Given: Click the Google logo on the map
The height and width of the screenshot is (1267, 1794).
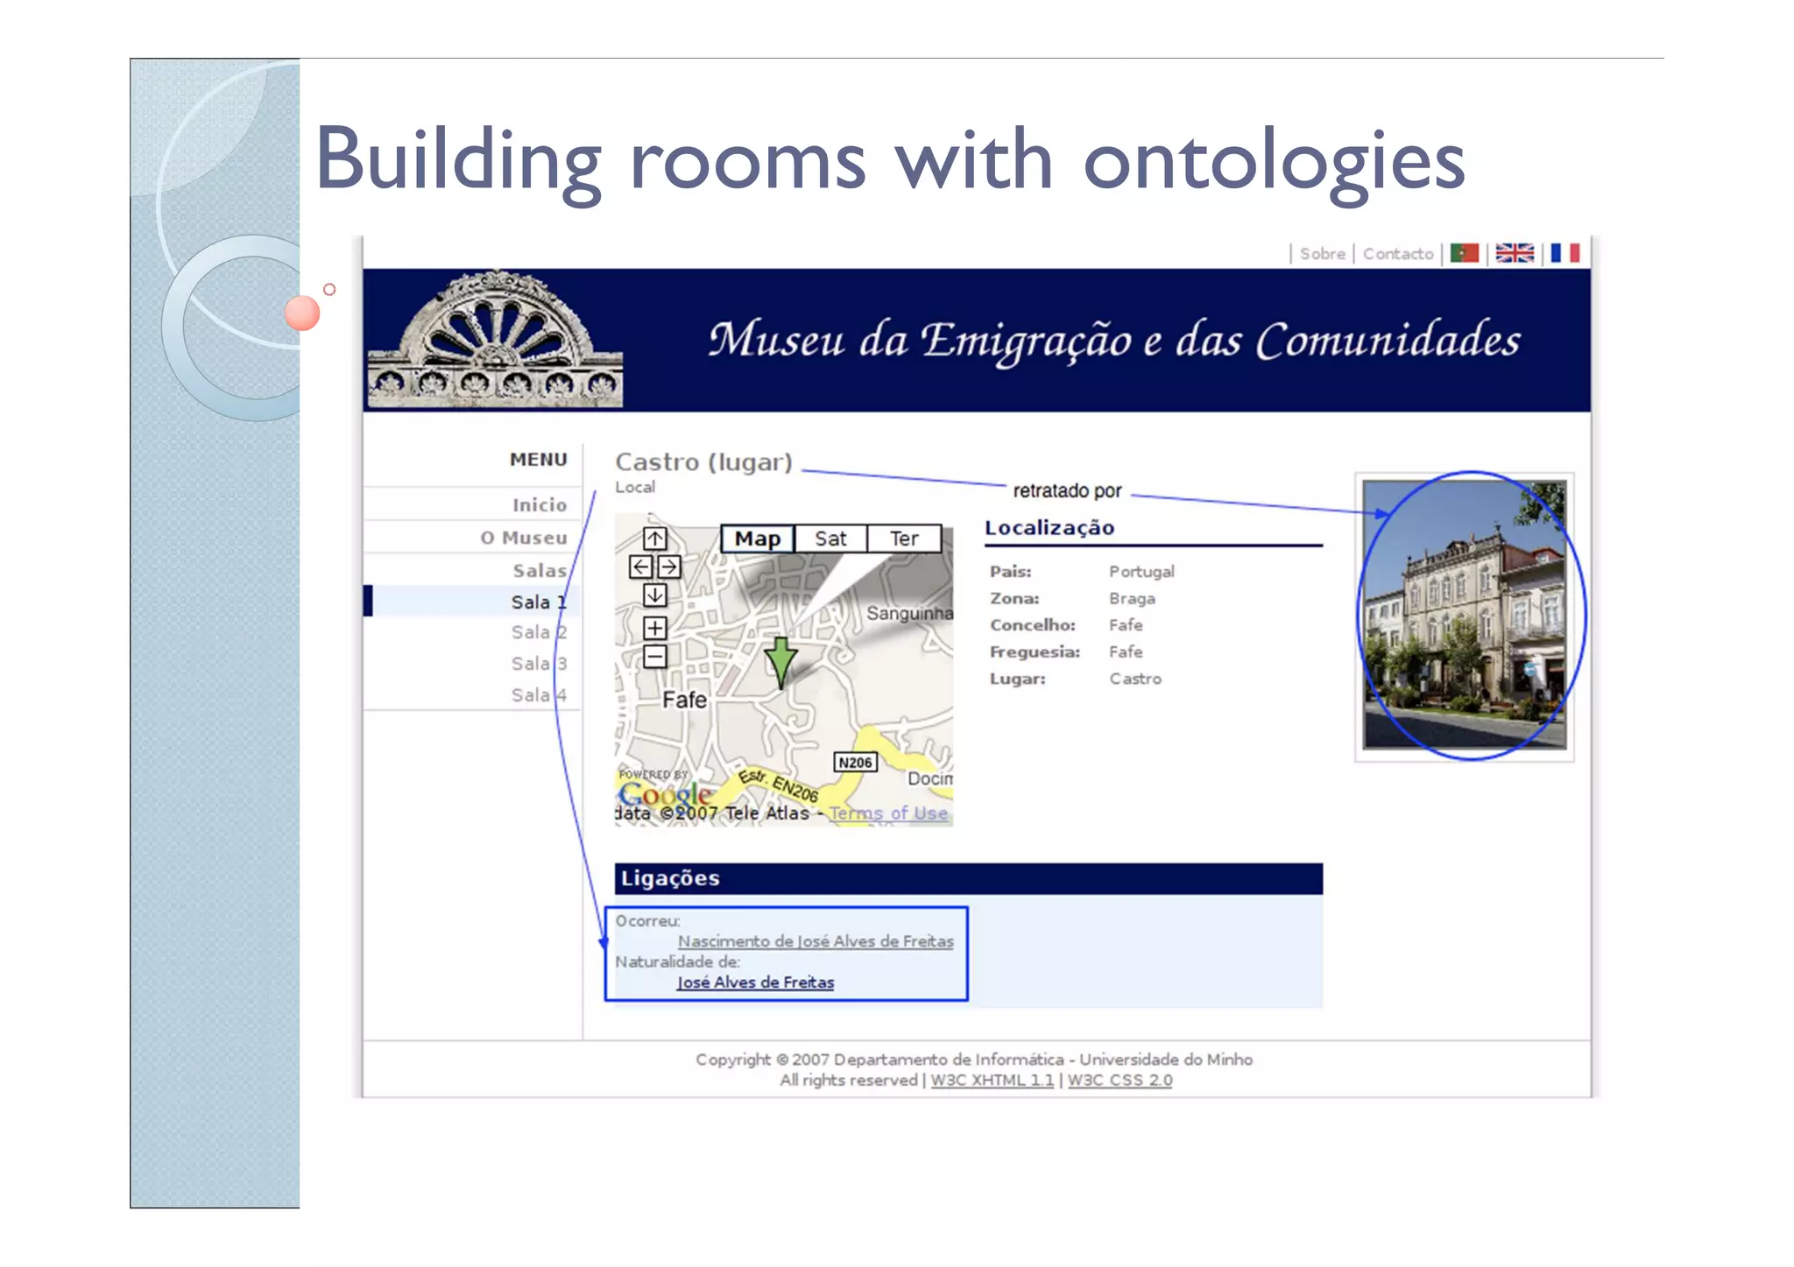Looking at the screenshot, I should pyautogui.click(x=666, y=794).
